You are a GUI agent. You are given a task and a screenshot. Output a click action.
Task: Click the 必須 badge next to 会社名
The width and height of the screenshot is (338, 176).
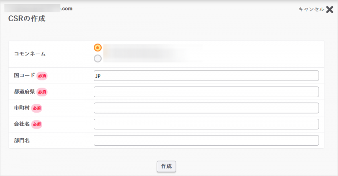coord(37,124)
